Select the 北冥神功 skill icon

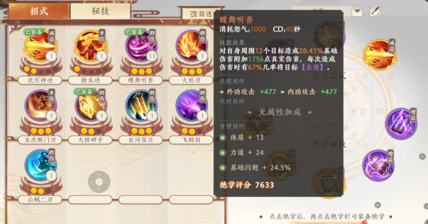(40, 46)
